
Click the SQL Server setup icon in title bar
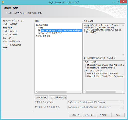pyautogui.click(x=3, y=2)
